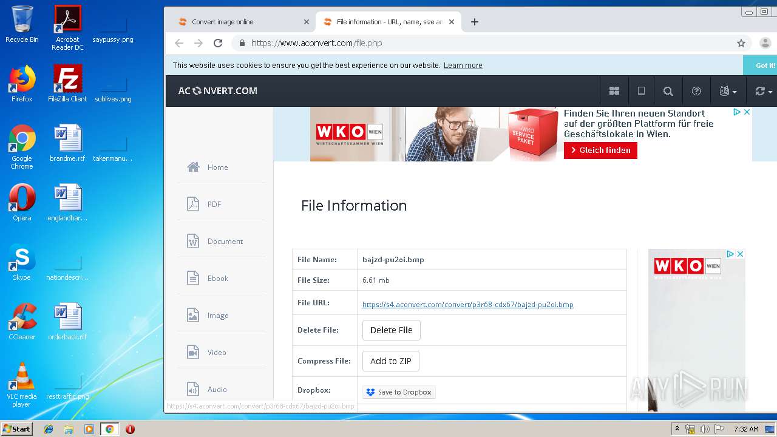Open the Windows Start menu
Viewport: 777px width, 437px height.
point(16,429)
